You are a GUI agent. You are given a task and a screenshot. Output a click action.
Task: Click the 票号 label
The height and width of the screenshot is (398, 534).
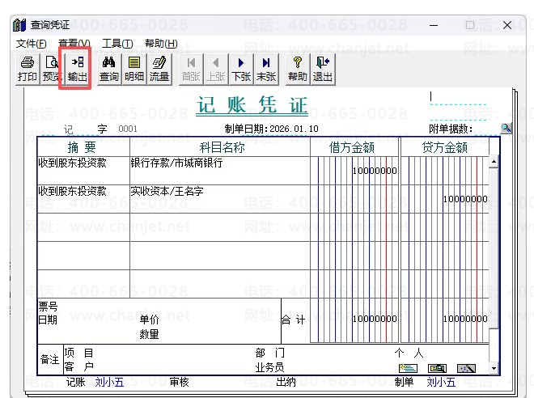click(x=48, y=307)
